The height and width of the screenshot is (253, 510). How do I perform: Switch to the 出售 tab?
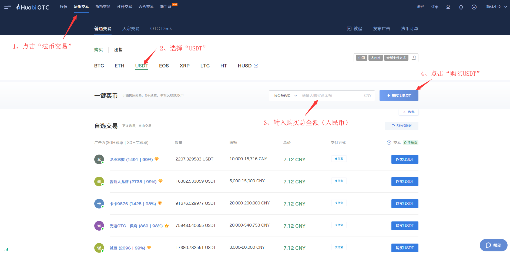tap(118, 50)
